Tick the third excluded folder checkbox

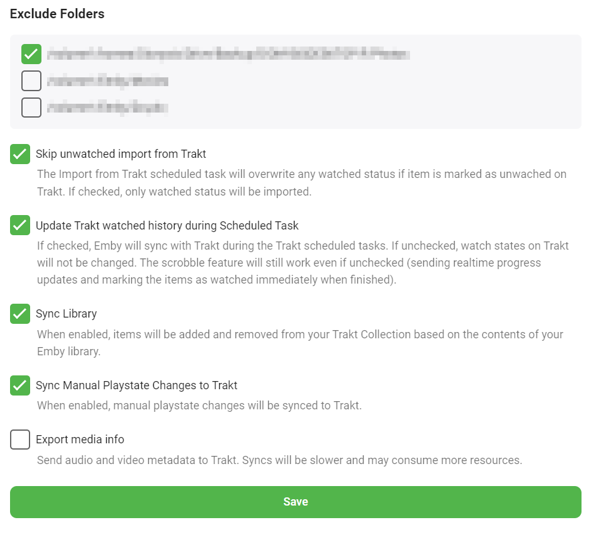tap(31, 108)
